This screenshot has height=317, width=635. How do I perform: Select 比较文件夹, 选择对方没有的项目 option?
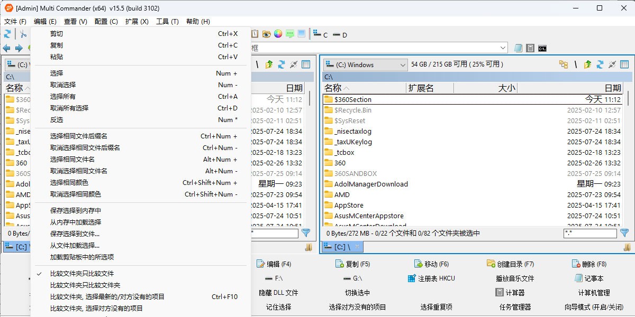(87, 307)
